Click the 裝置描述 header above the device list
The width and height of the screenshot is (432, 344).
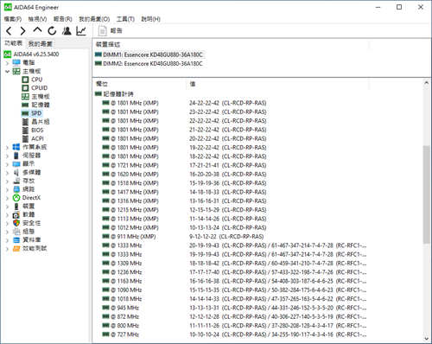[x=108, y=44]
